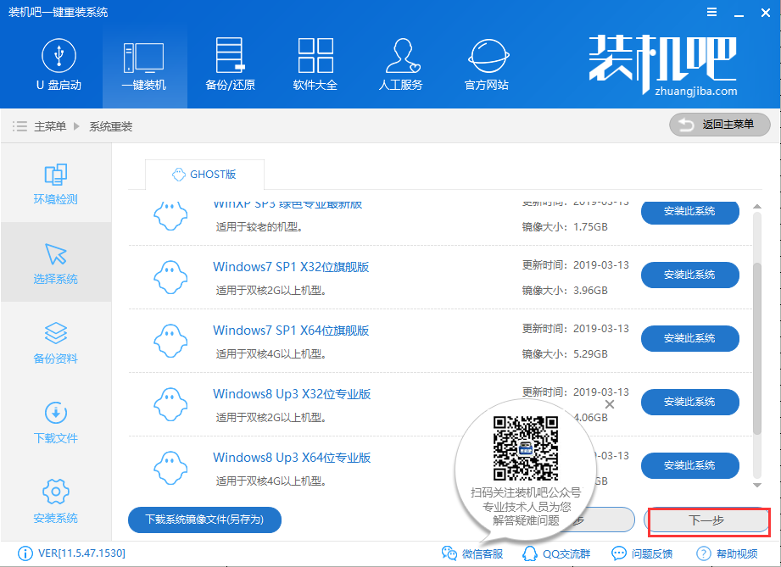Viewport: 781px width, 567px height.
Task: Open 软件大全 software library
Action: click(315, 64)
